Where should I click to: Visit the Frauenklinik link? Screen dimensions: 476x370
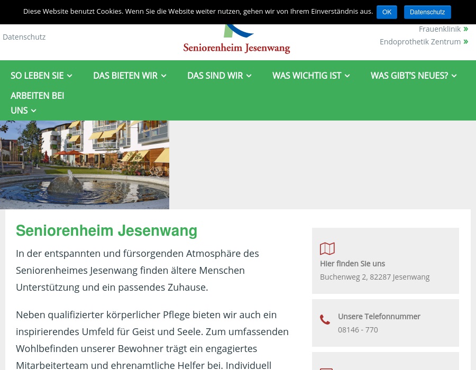[x=440, y=29]
